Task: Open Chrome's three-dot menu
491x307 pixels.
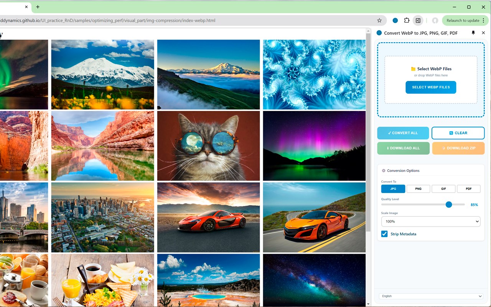Action: pos(484,20)
